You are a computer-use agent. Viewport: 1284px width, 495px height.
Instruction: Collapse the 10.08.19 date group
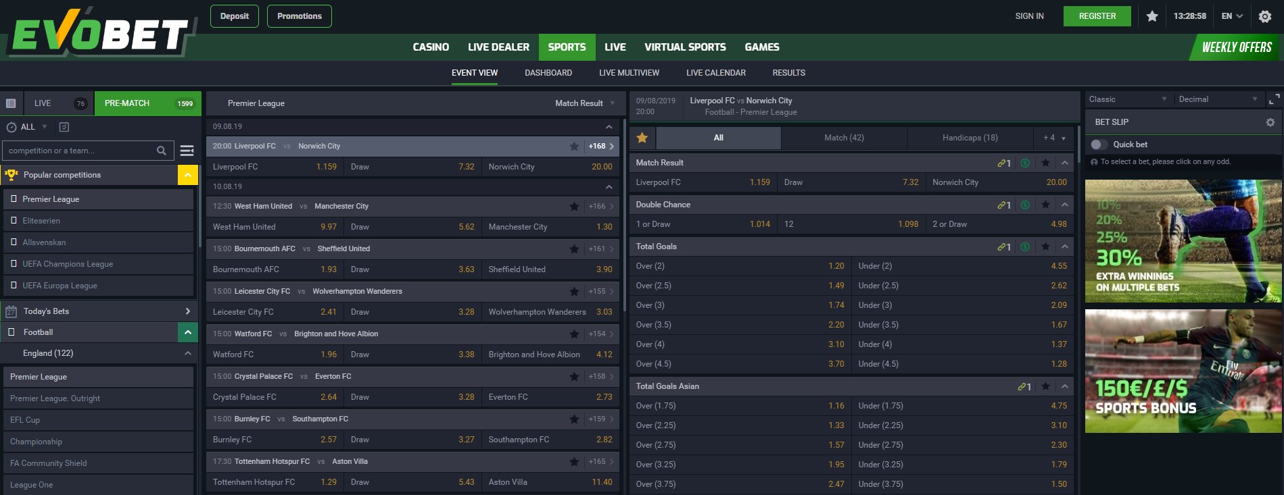click(609, 187)
